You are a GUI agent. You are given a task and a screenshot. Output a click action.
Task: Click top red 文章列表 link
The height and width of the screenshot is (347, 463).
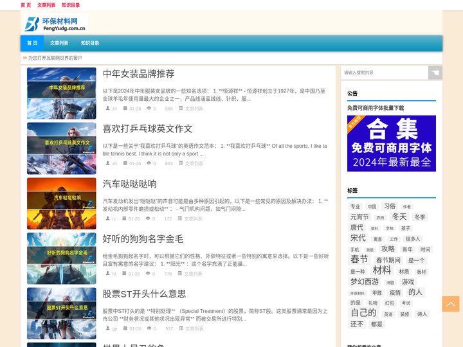(x=46, y=5)
